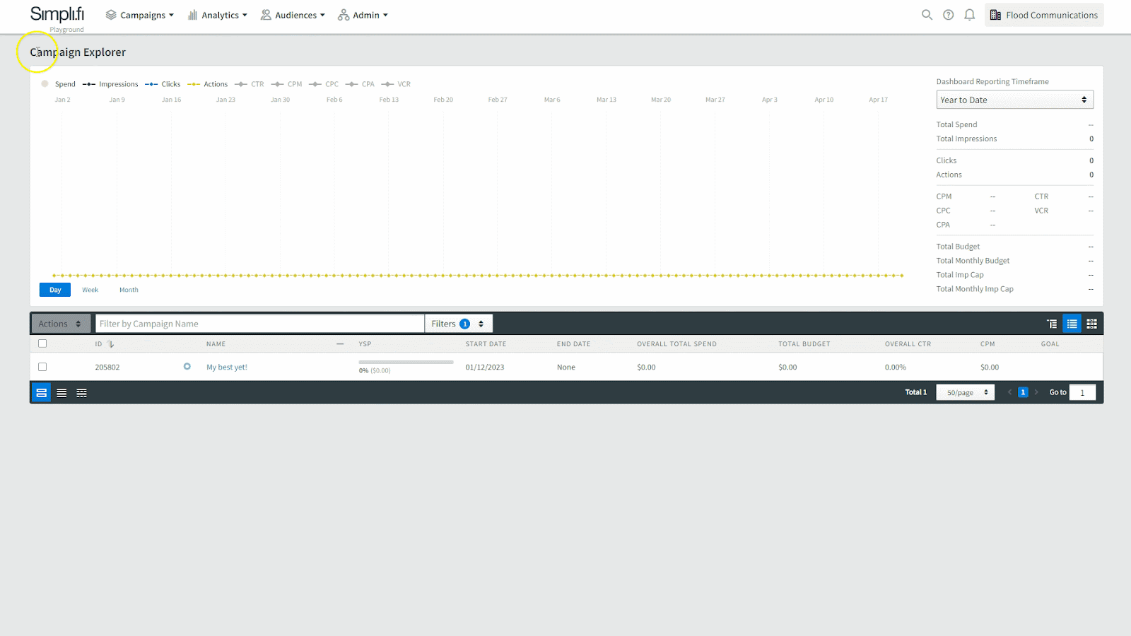Open the My best yet! campaign link
This screenshot has width=1131, height=636.
click(227, 367)
